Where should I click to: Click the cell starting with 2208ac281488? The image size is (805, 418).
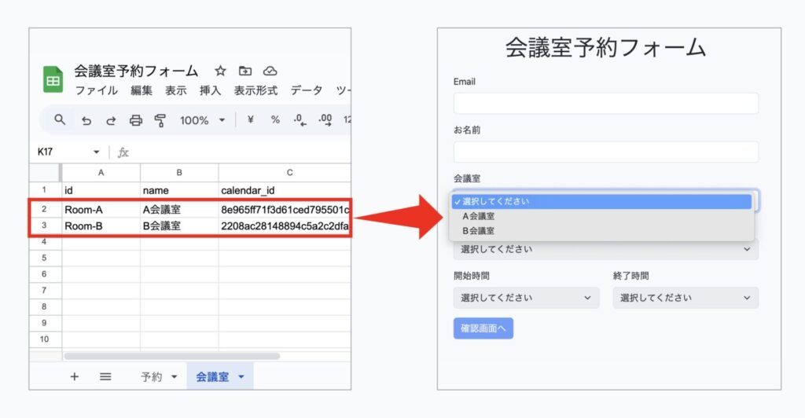[285, 225]
